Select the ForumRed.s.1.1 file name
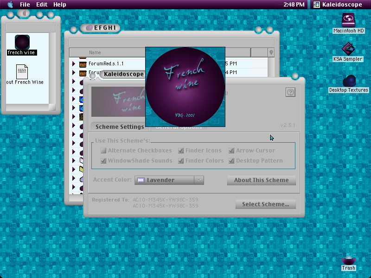 click(x=106, y=63)
